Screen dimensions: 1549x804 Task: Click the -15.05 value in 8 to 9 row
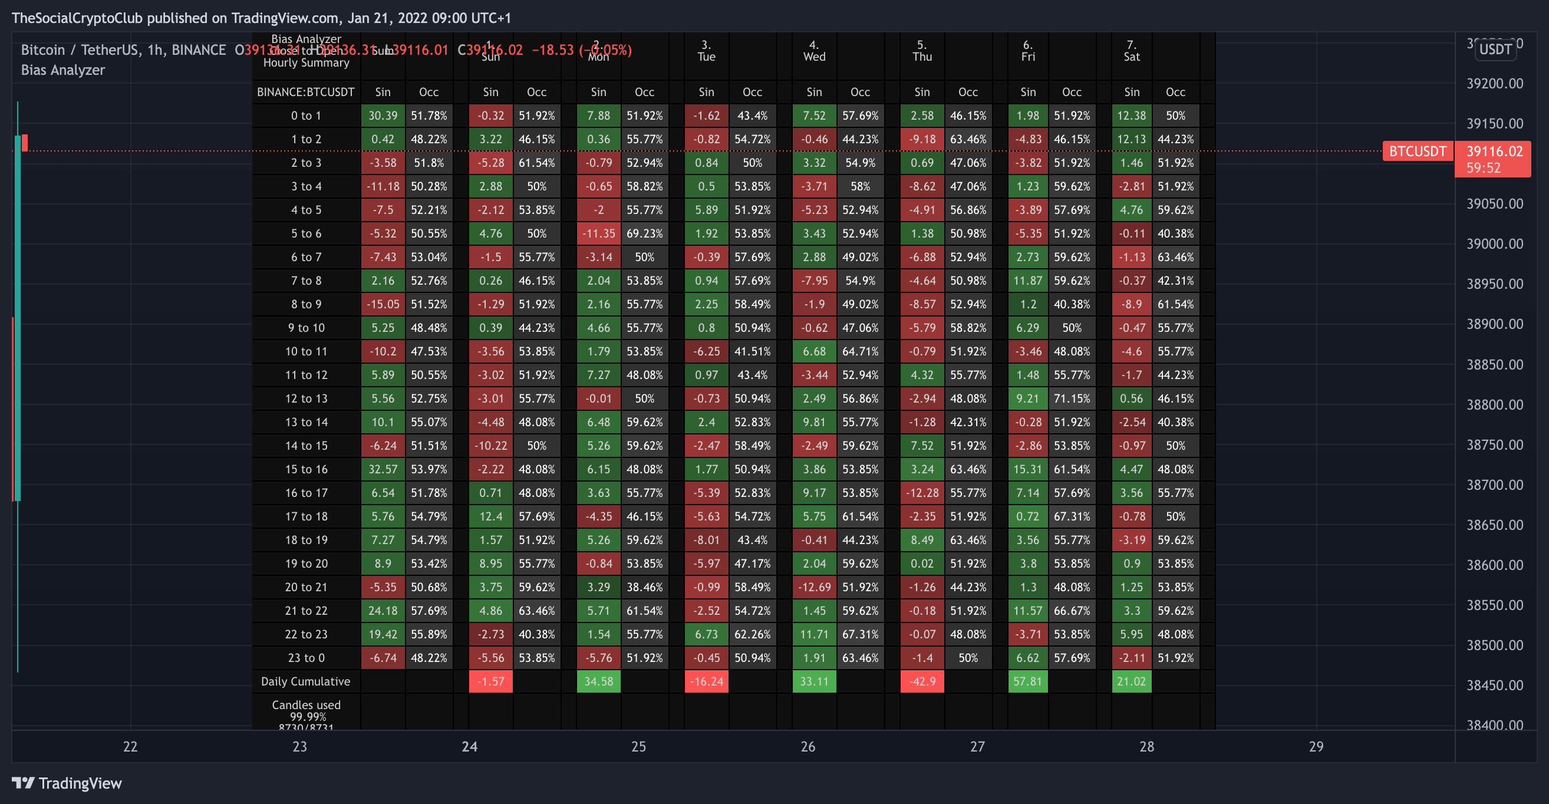(383, 304)
